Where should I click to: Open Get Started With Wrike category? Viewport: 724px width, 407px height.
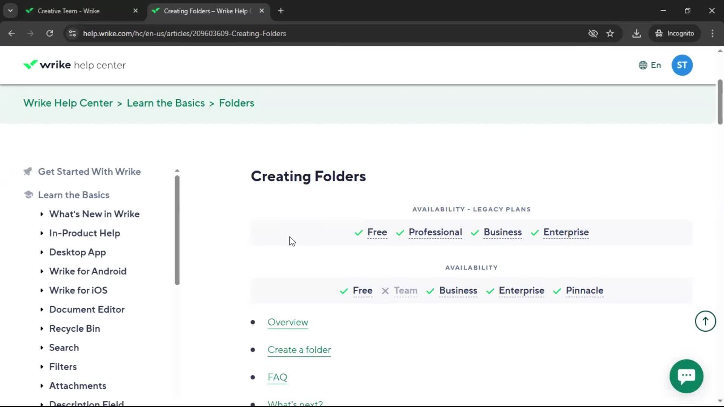[89, 171]
